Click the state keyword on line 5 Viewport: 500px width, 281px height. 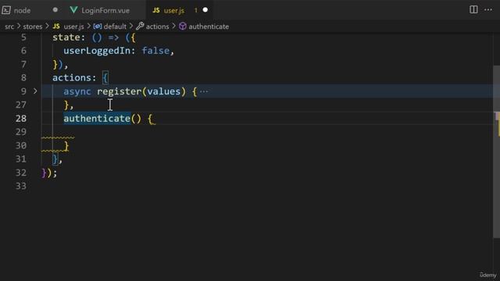[66, 37]
